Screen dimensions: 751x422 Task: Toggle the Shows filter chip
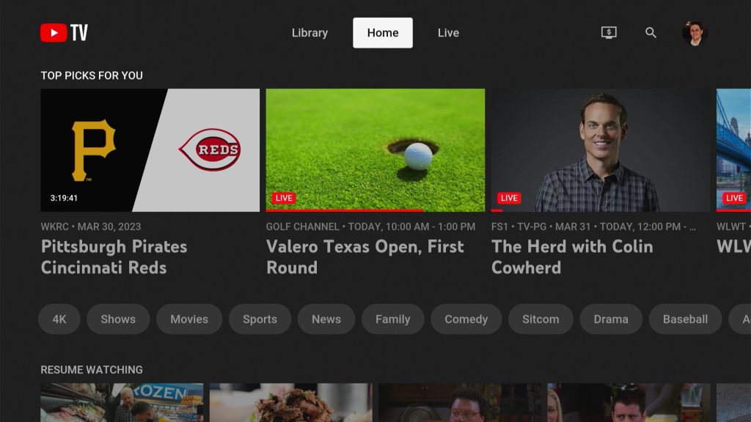pyautogui.click(x=118, y=319)
